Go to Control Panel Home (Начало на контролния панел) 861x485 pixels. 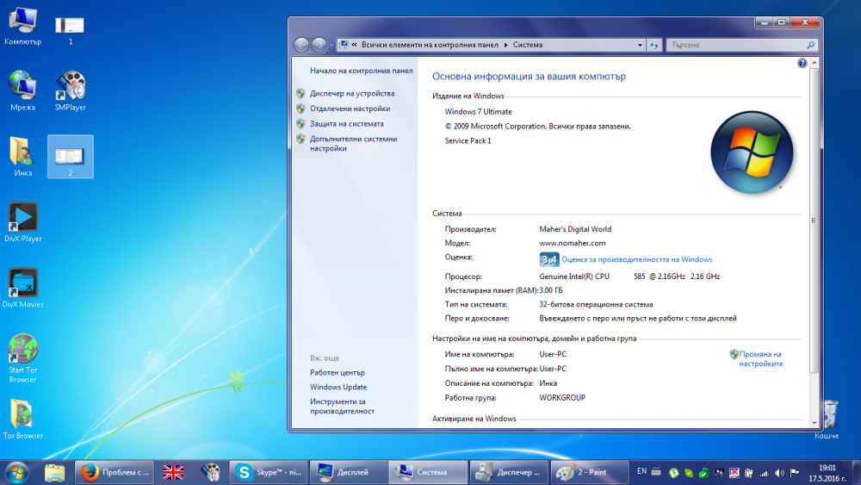click(x=362, y=71)
